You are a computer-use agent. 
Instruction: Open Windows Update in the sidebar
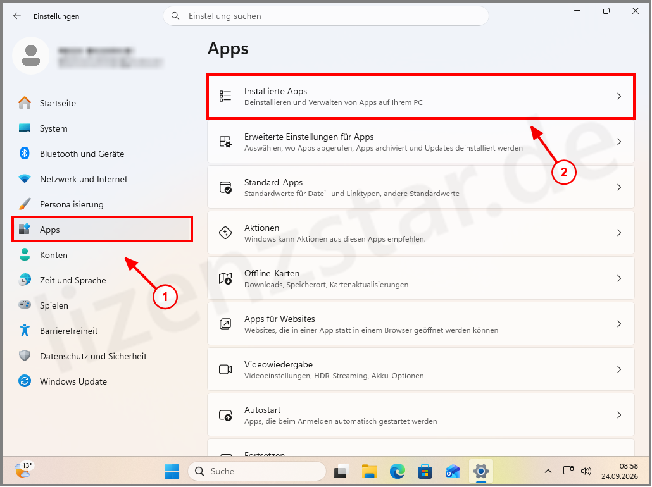pyautogui.click(x=103, y=381)
